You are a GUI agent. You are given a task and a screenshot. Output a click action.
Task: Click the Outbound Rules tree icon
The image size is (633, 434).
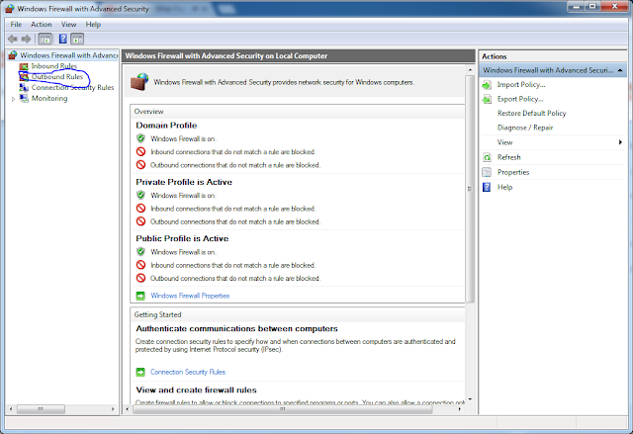[24, 77]
